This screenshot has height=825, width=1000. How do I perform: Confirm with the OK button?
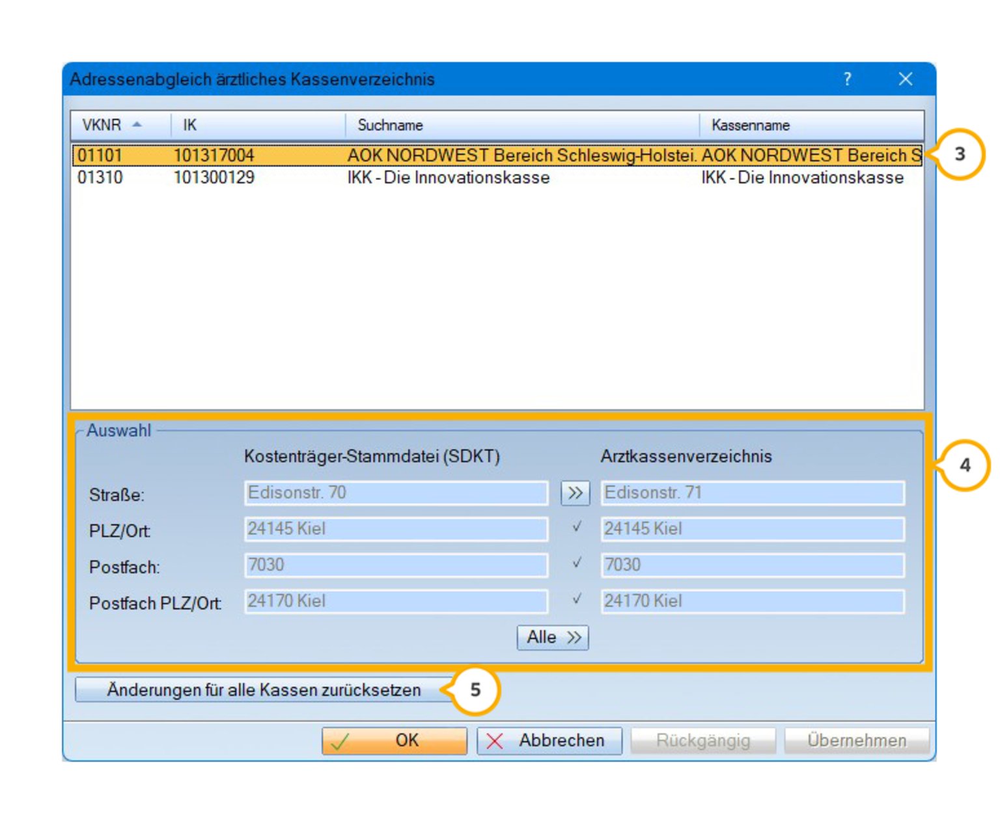point(395,740)
